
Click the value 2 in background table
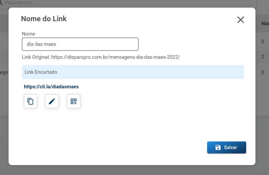click(x=263, y=57)
